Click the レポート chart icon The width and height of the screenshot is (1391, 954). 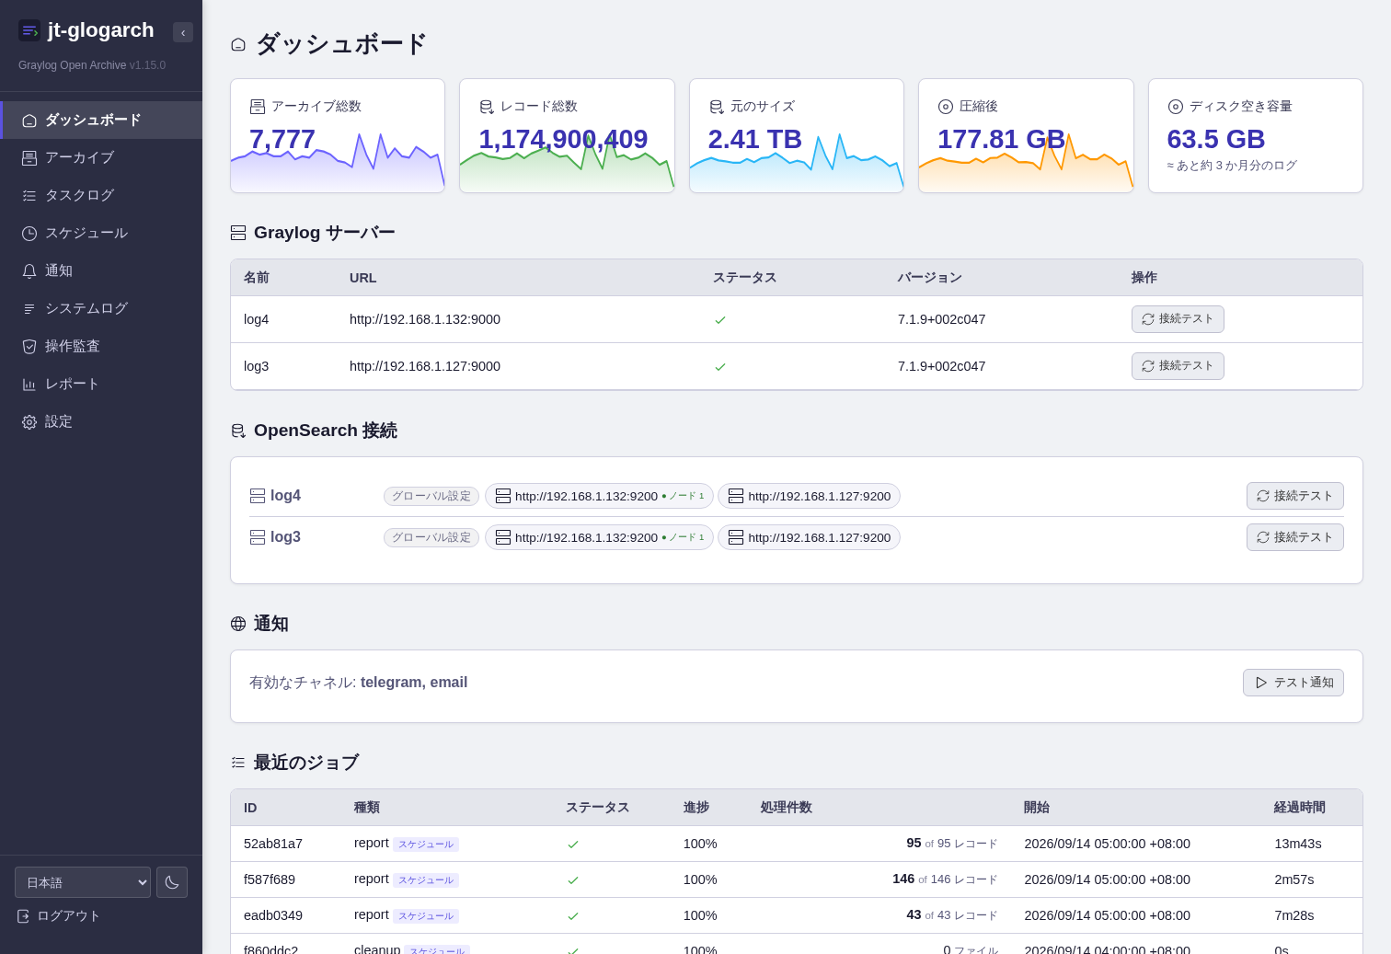pos(29,385)
